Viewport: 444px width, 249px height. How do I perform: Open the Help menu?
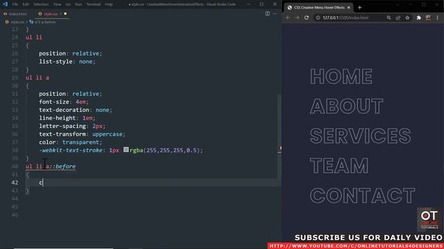pos(108,4)
